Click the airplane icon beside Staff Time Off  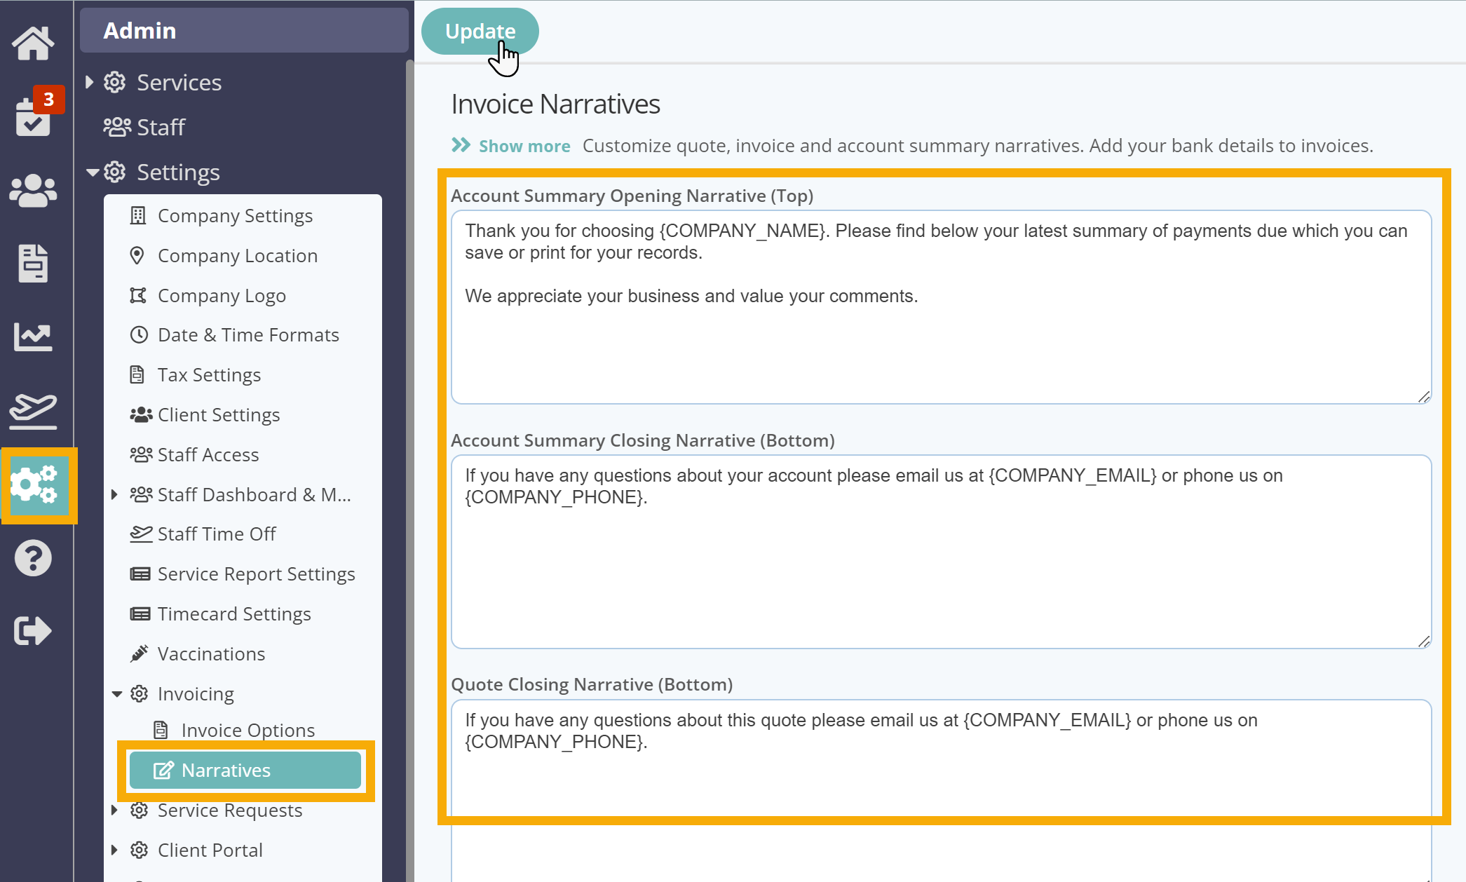coord(141,534)
